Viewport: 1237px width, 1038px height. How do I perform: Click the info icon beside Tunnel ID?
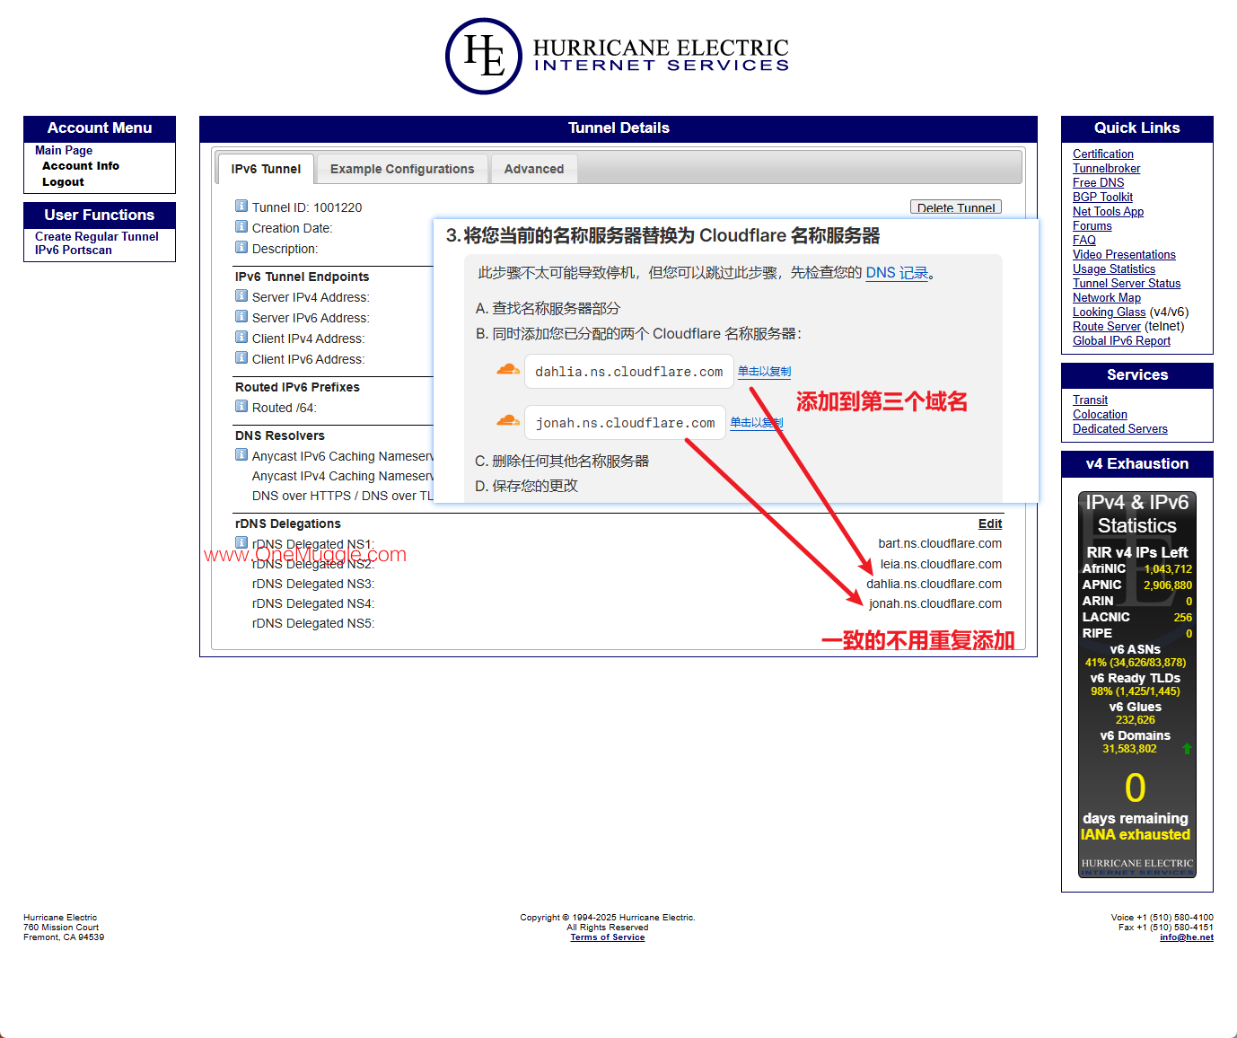[x=241, y=206]
